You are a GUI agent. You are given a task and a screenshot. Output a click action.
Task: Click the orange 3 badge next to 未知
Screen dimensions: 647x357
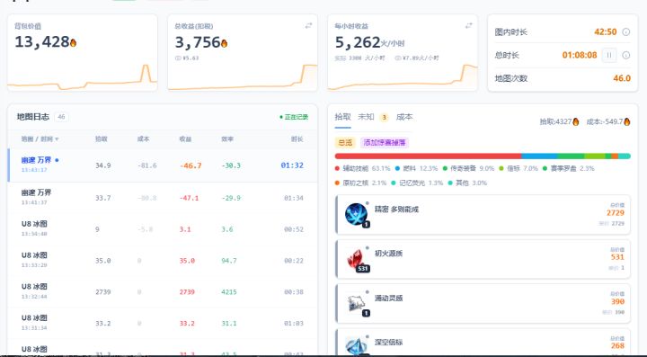coord(385,118)
